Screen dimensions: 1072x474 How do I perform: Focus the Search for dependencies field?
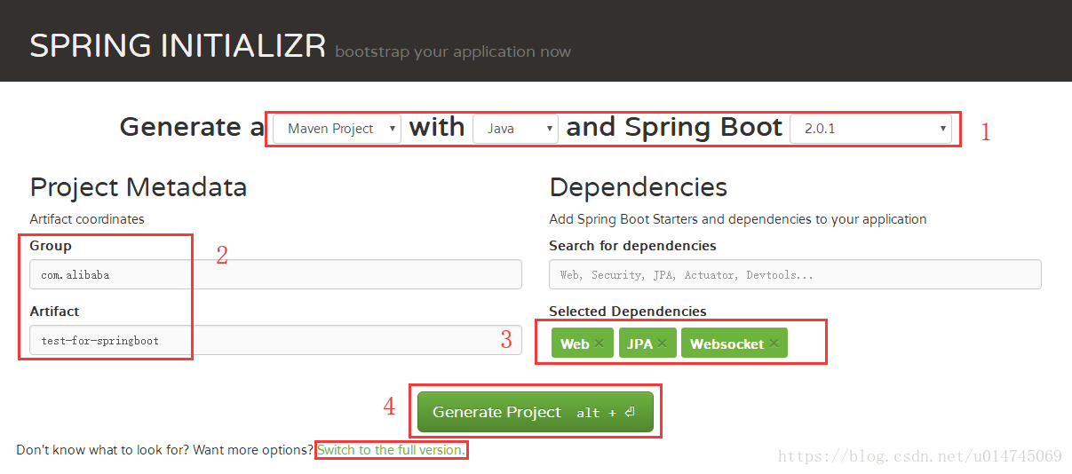[x=795, y=274]
